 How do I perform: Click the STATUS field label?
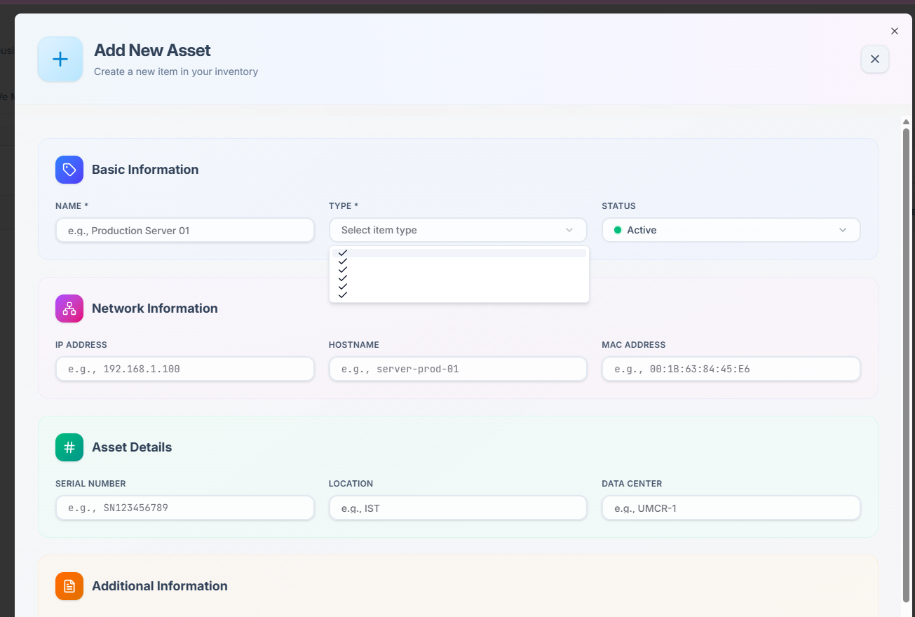(x=619, y=206)
